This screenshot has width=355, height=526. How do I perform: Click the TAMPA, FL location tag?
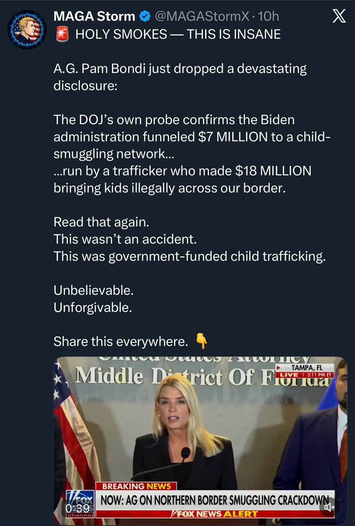click(x=307, y=368)
